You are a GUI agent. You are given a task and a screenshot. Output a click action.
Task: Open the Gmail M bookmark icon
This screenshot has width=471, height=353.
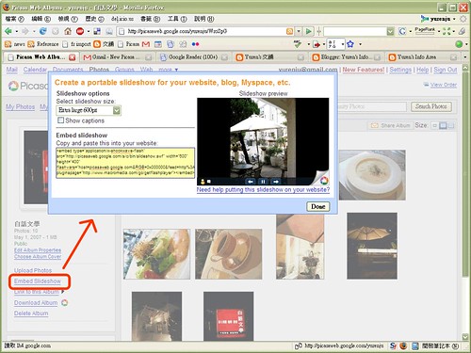[146, 44]
